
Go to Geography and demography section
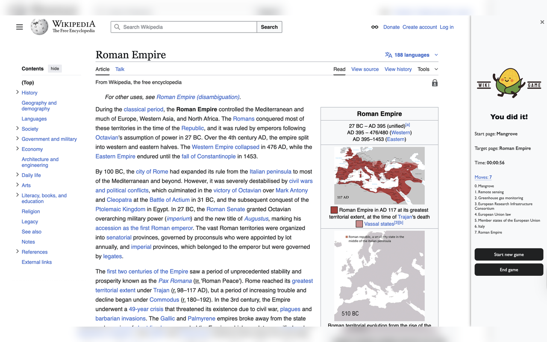pyautogui.click(x=39, y=106)
